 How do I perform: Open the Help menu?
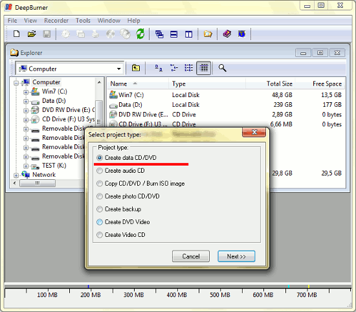[x=133, y=21]
